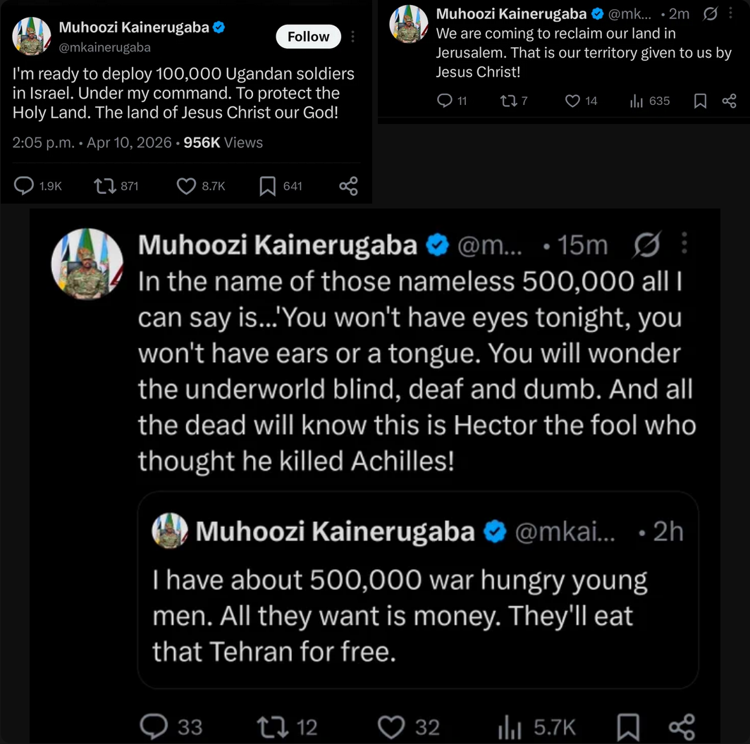The width and height of the screenshot is (750, 744).
Task: Click the Grok icon on the Jerusalem tweet
Action: tap(711, 13)
